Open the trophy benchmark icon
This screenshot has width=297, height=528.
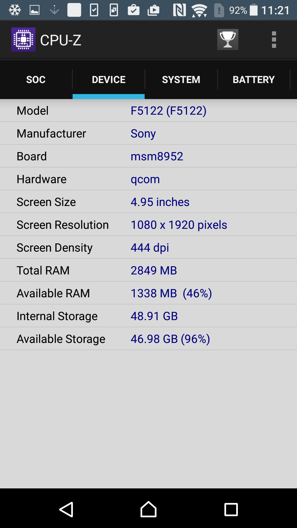pos(228,40)
